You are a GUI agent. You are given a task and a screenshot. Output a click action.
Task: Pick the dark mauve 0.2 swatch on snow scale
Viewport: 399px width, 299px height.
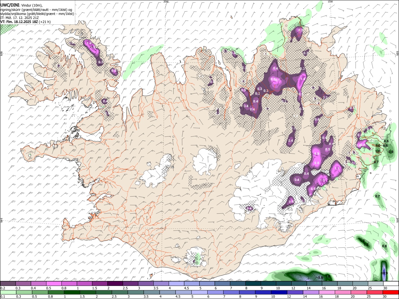8,284
